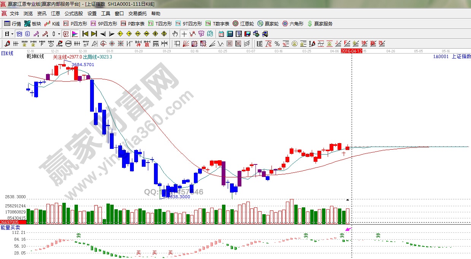471x259 pixels.
Task: Click the calculator icon in toolbar
Action: coord(230,34)
